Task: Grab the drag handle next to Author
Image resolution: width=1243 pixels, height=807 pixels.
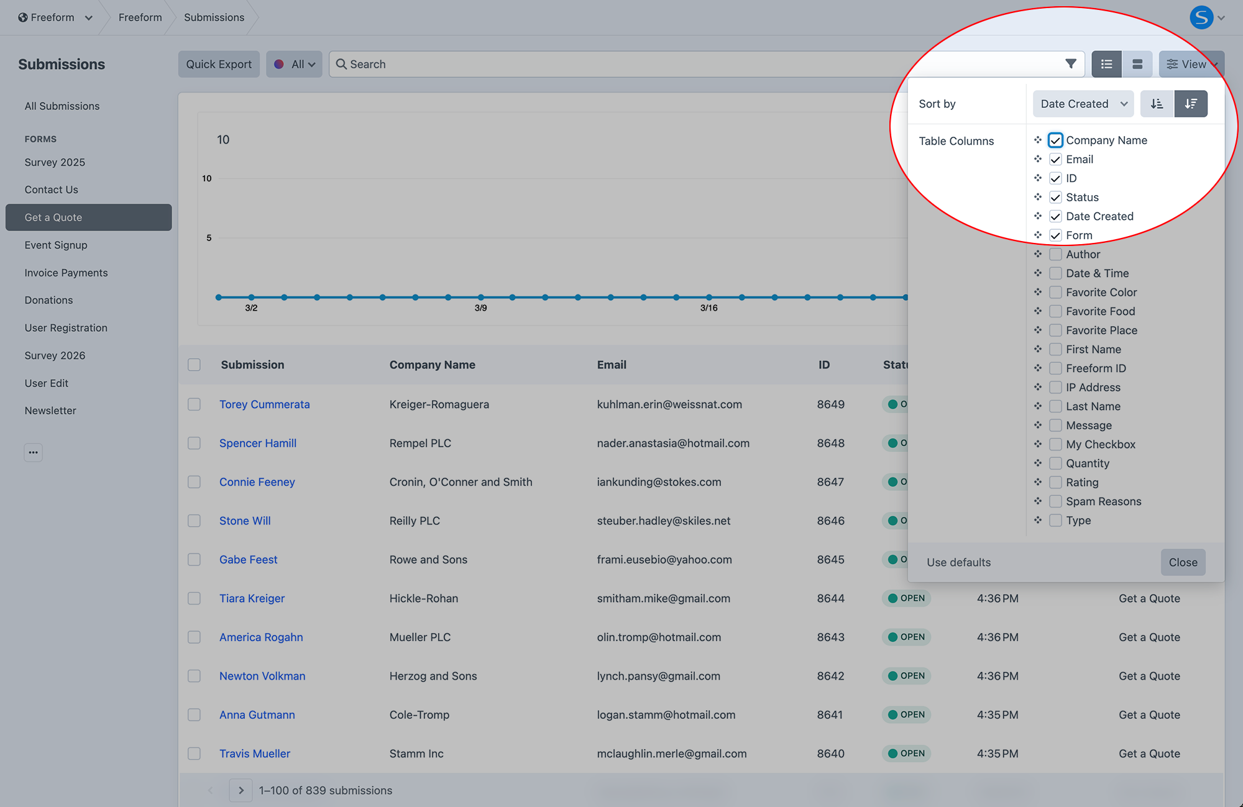Action: click(1039, 254)
